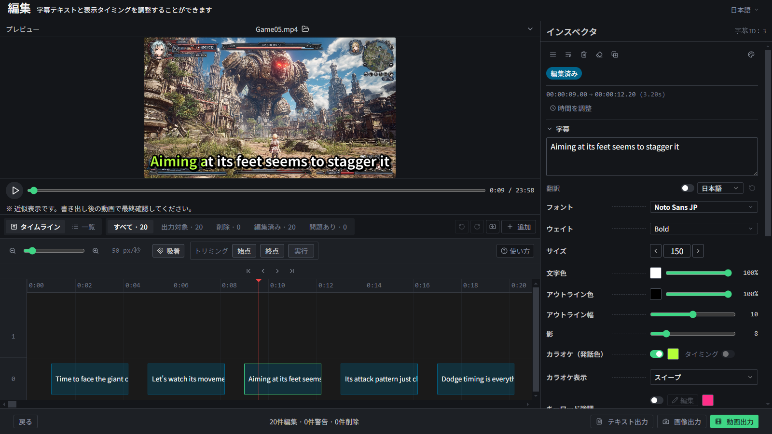
Task: Click the 戻る back button
Action: [x=26, y=421]
